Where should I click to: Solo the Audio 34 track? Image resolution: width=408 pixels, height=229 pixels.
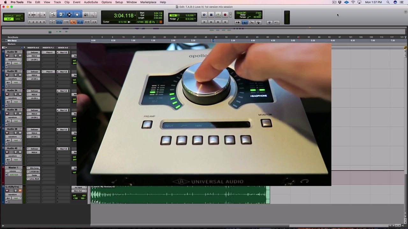pyautogui.click(x=16, y=94)
